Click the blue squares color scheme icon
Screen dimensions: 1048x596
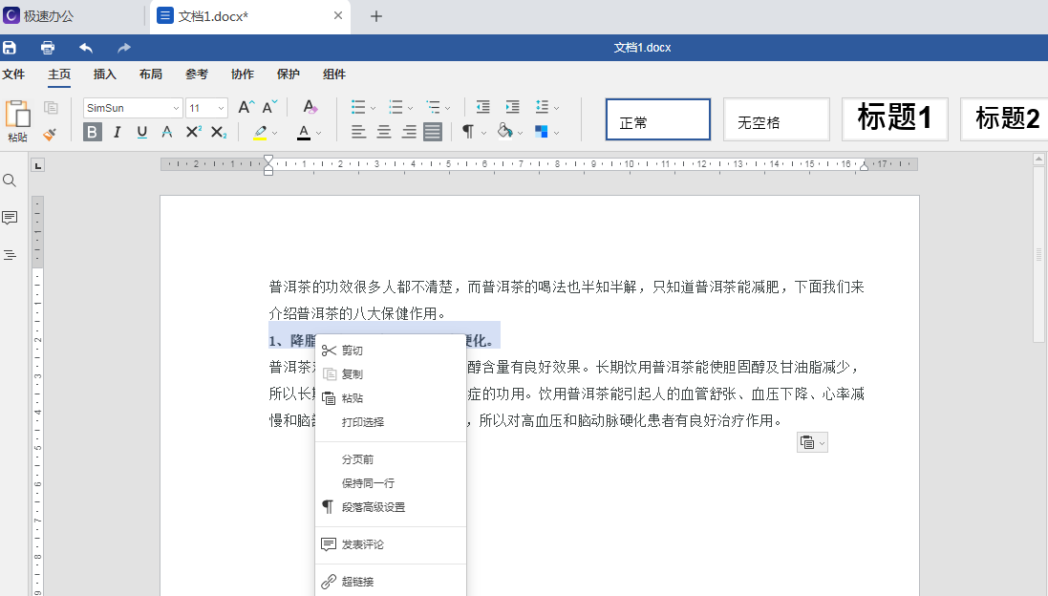pos(542,133)
